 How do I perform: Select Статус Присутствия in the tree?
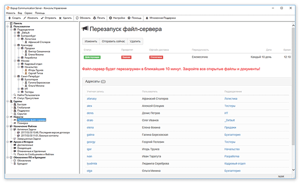pyautogui.click(x=28, y=98)
